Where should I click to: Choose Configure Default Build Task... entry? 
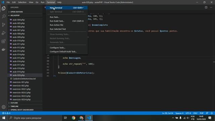(x=67, y=51)
